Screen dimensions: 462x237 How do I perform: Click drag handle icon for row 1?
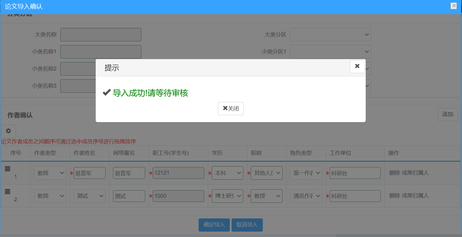pos(7,169)
